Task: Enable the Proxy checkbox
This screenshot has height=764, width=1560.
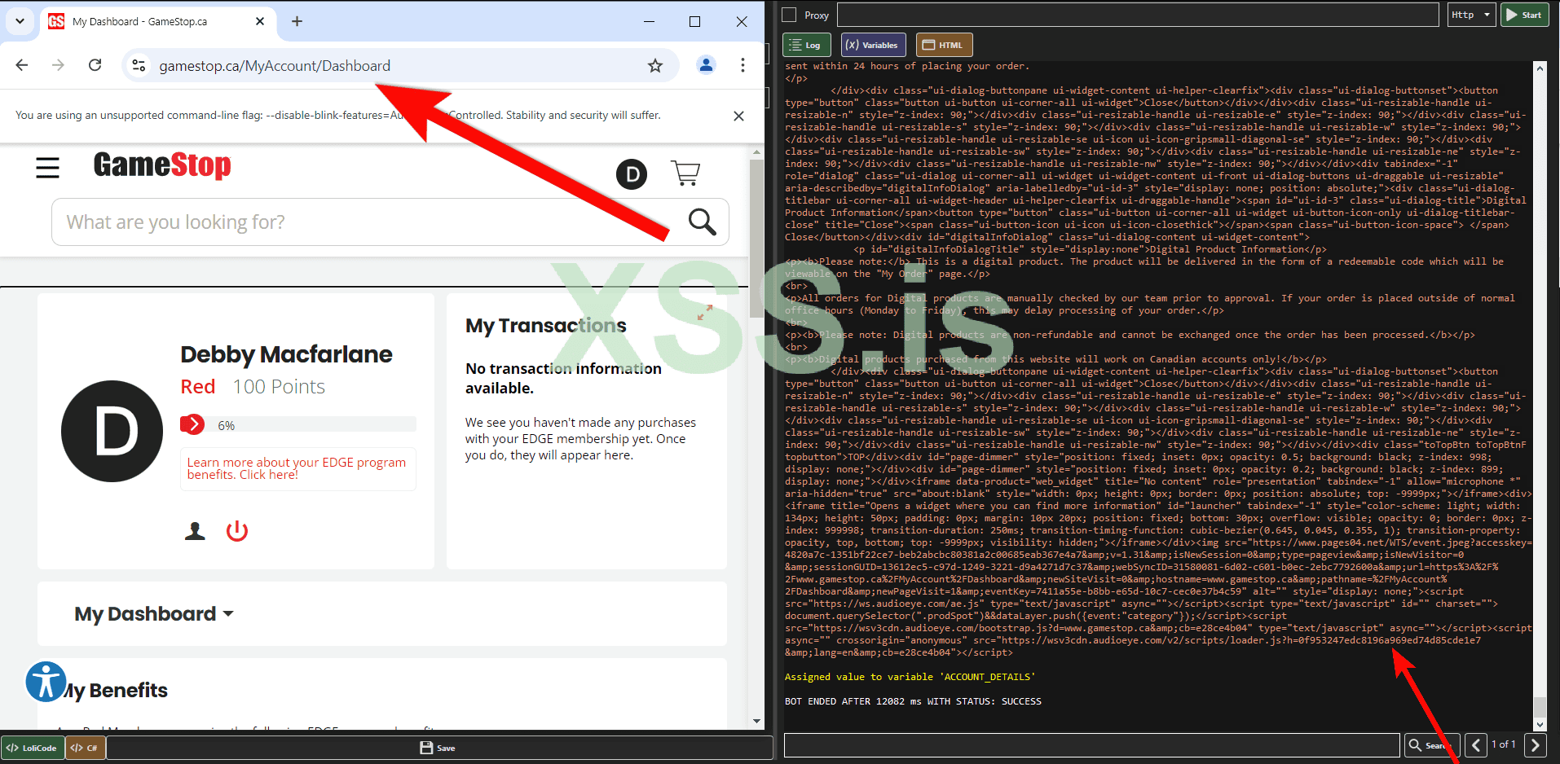Action: [x=789, y=15]
